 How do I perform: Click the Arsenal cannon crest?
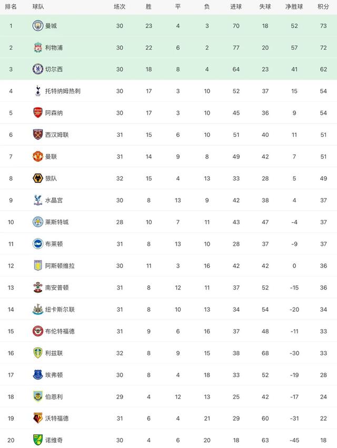[x=38, y=113]
